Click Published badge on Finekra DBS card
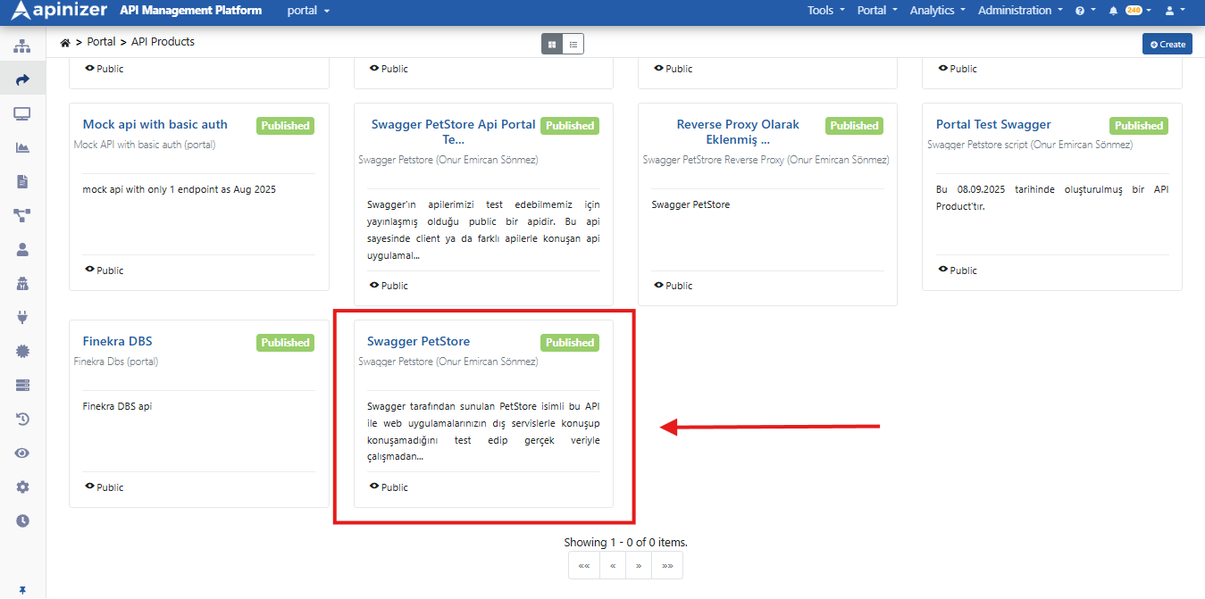Viewport: 1205px width, 599px height. click(286, 343)
